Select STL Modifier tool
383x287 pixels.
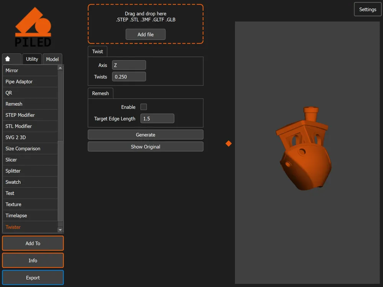click(30, 126)
